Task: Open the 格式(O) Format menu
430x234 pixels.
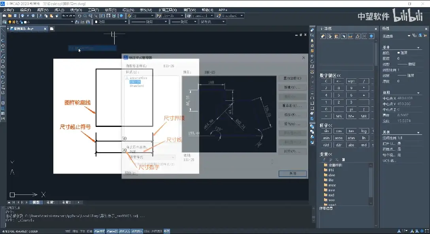Action: point(76,10)
